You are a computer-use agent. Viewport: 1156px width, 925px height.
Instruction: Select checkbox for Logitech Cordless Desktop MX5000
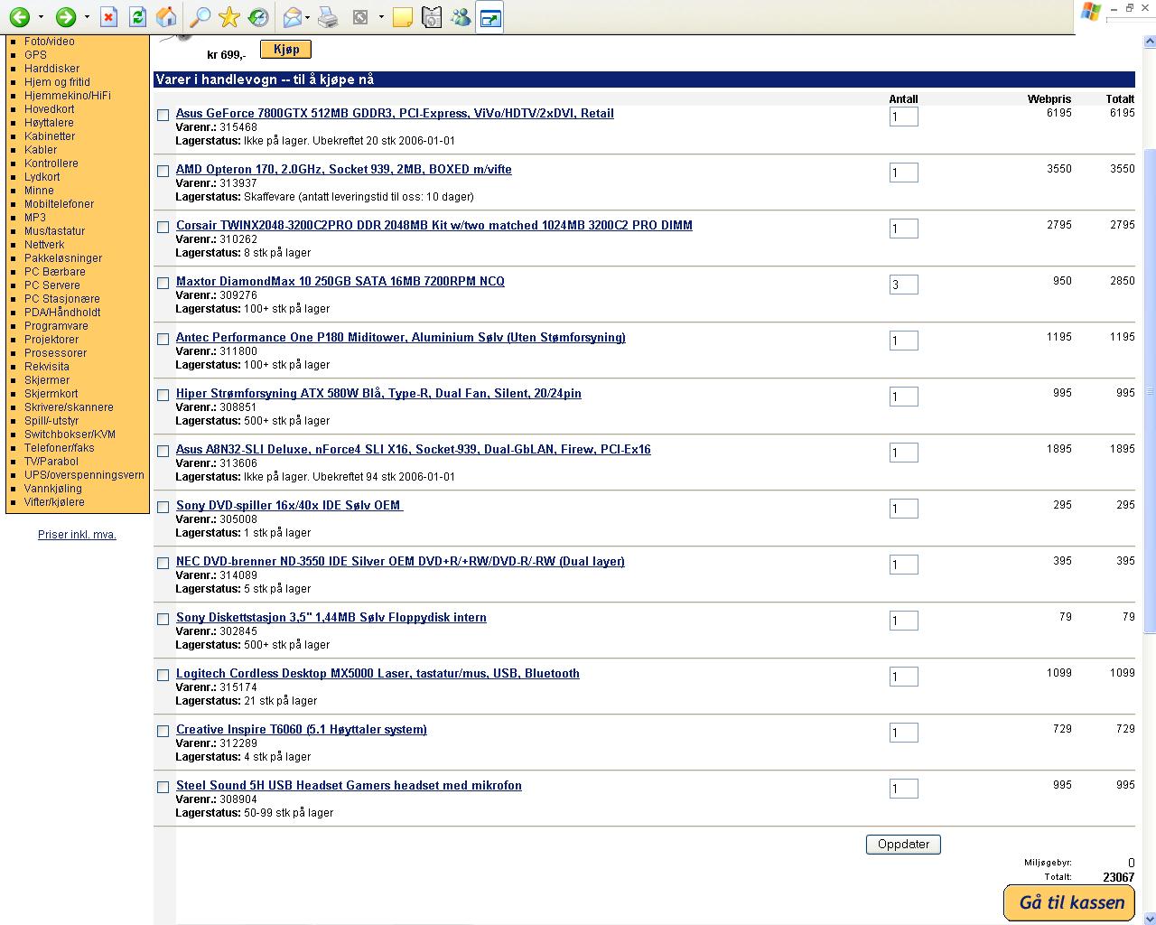[163, 675]
